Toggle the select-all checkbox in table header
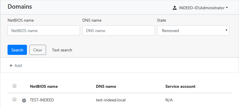The width and height of the screenshot is (239, 108). click(14, 86)
